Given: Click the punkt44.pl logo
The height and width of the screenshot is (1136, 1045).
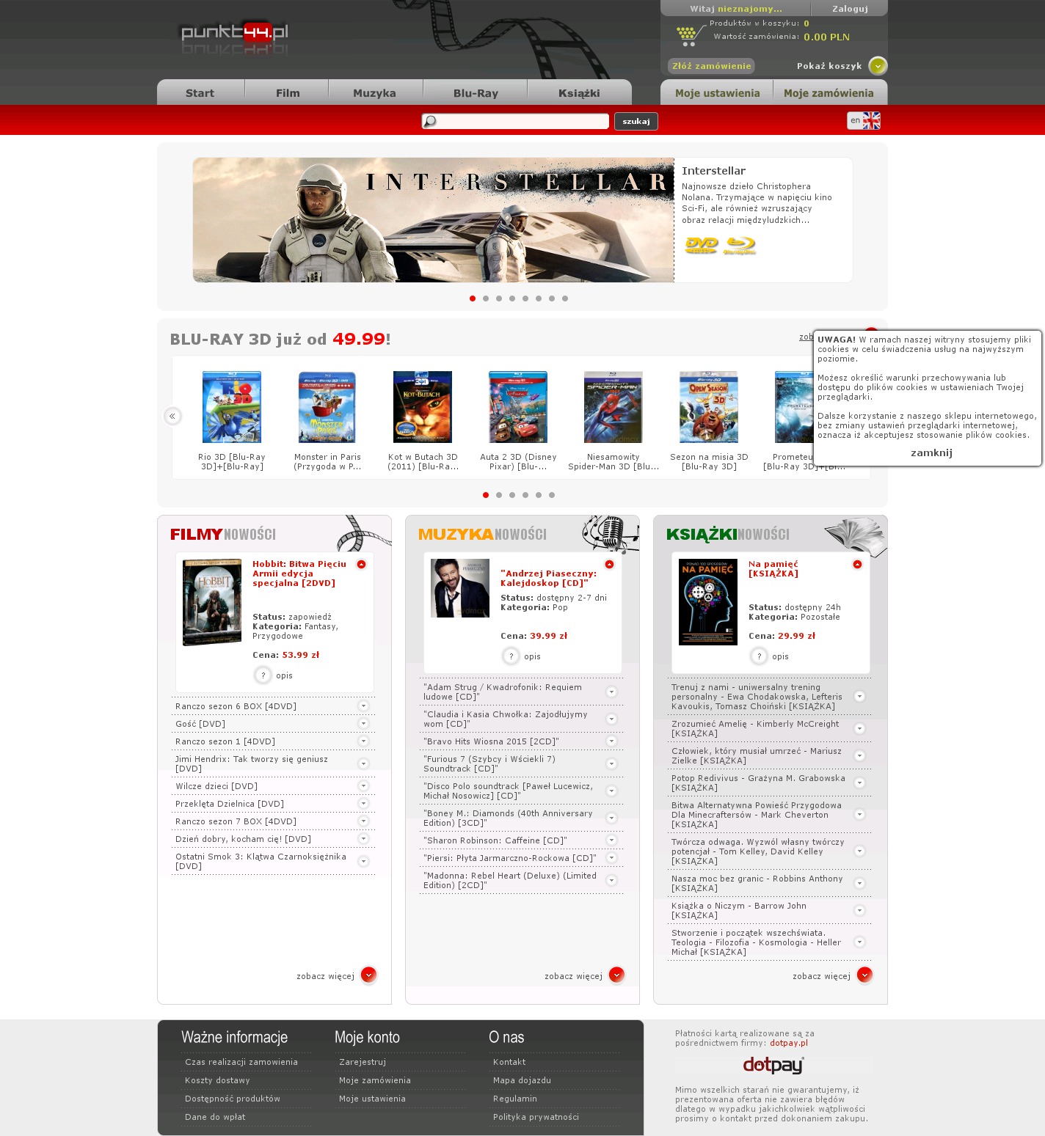Looking at the screenshot, I should click(234, 33).
